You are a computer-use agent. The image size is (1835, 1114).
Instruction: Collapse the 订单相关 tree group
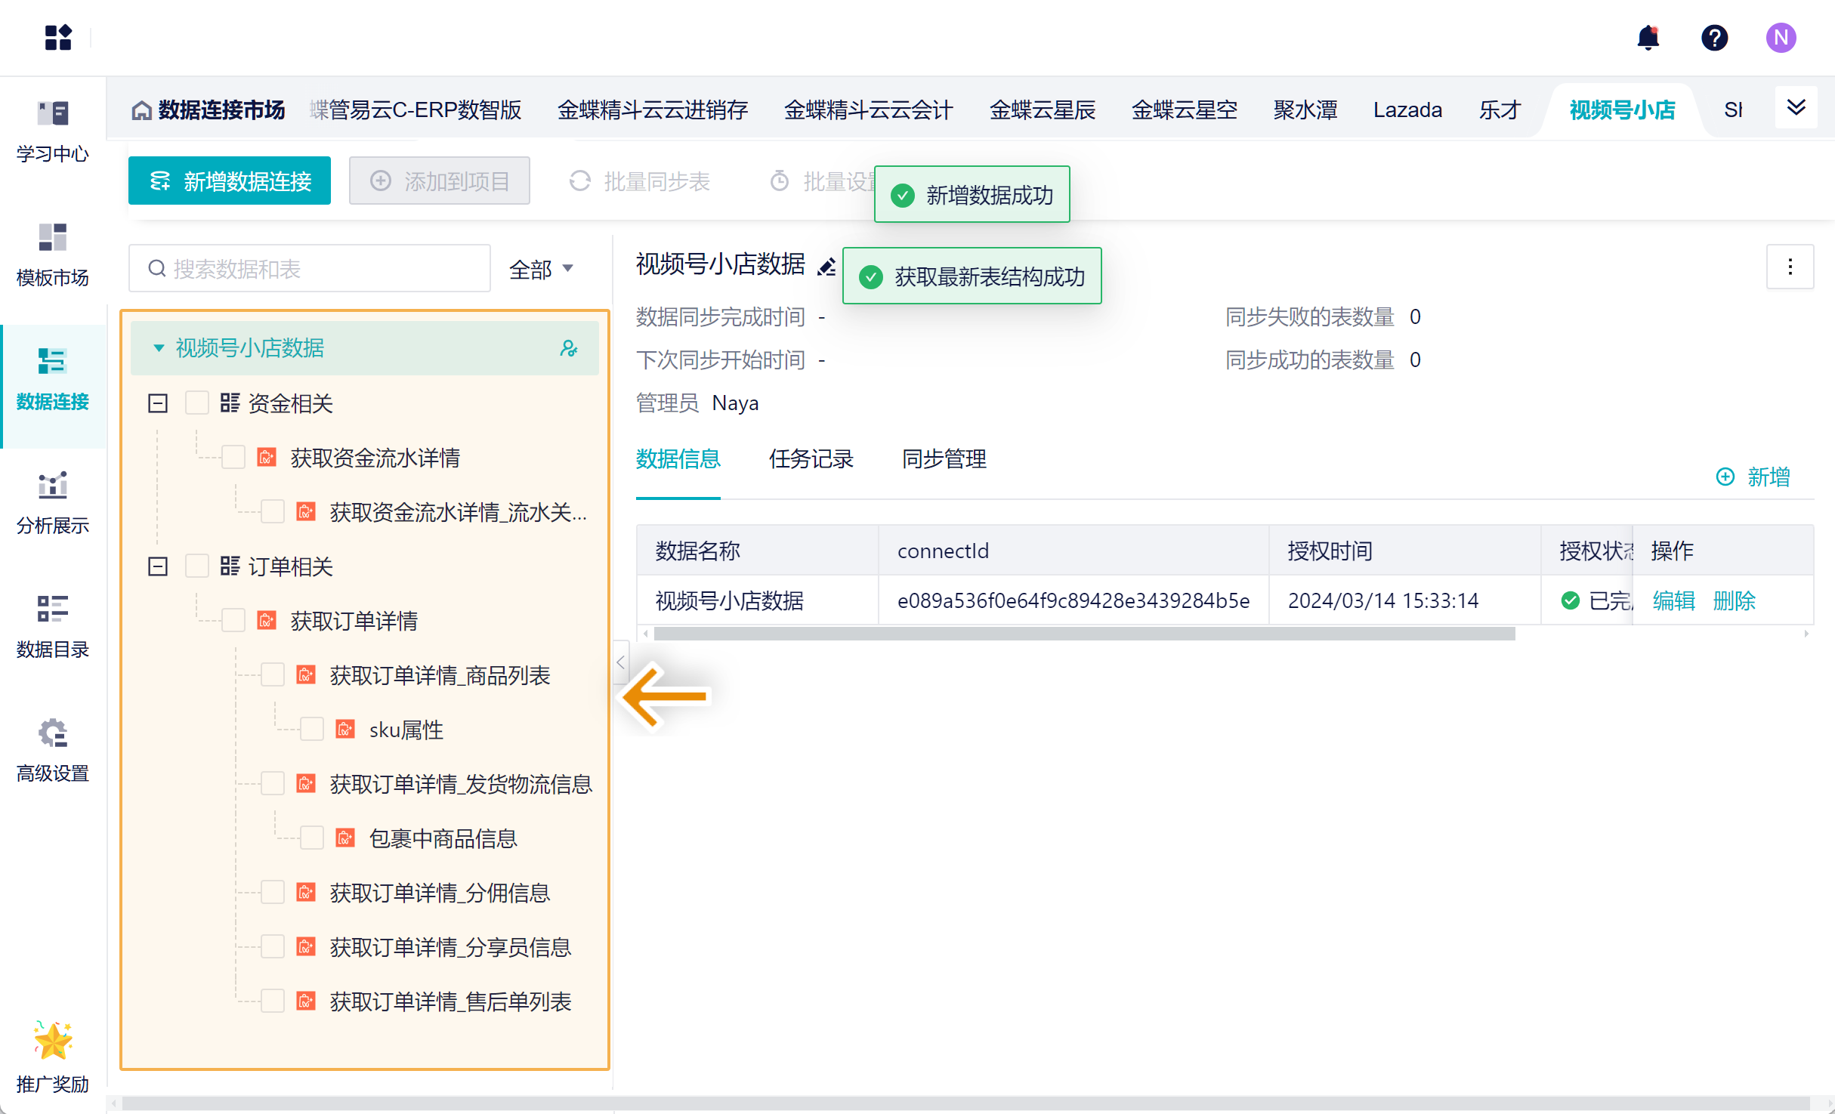point(158,566)
